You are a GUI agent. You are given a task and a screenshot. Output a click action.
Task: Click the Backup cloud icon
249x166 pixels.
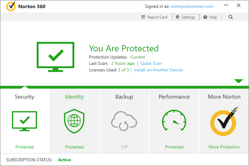[x=124, y=121]
